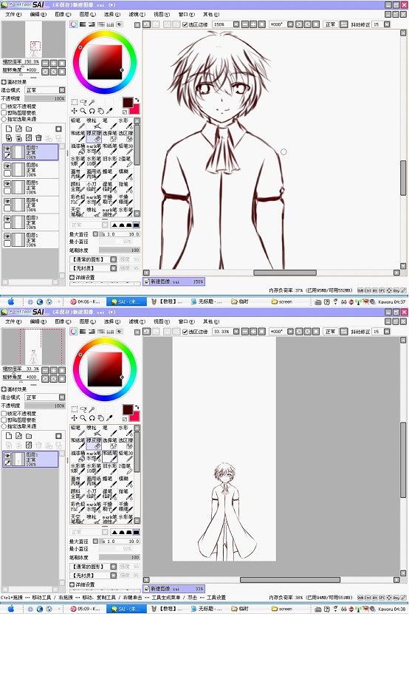
Task: Open 文件 menu in upper SAI window
Action: tap(13, 14)
